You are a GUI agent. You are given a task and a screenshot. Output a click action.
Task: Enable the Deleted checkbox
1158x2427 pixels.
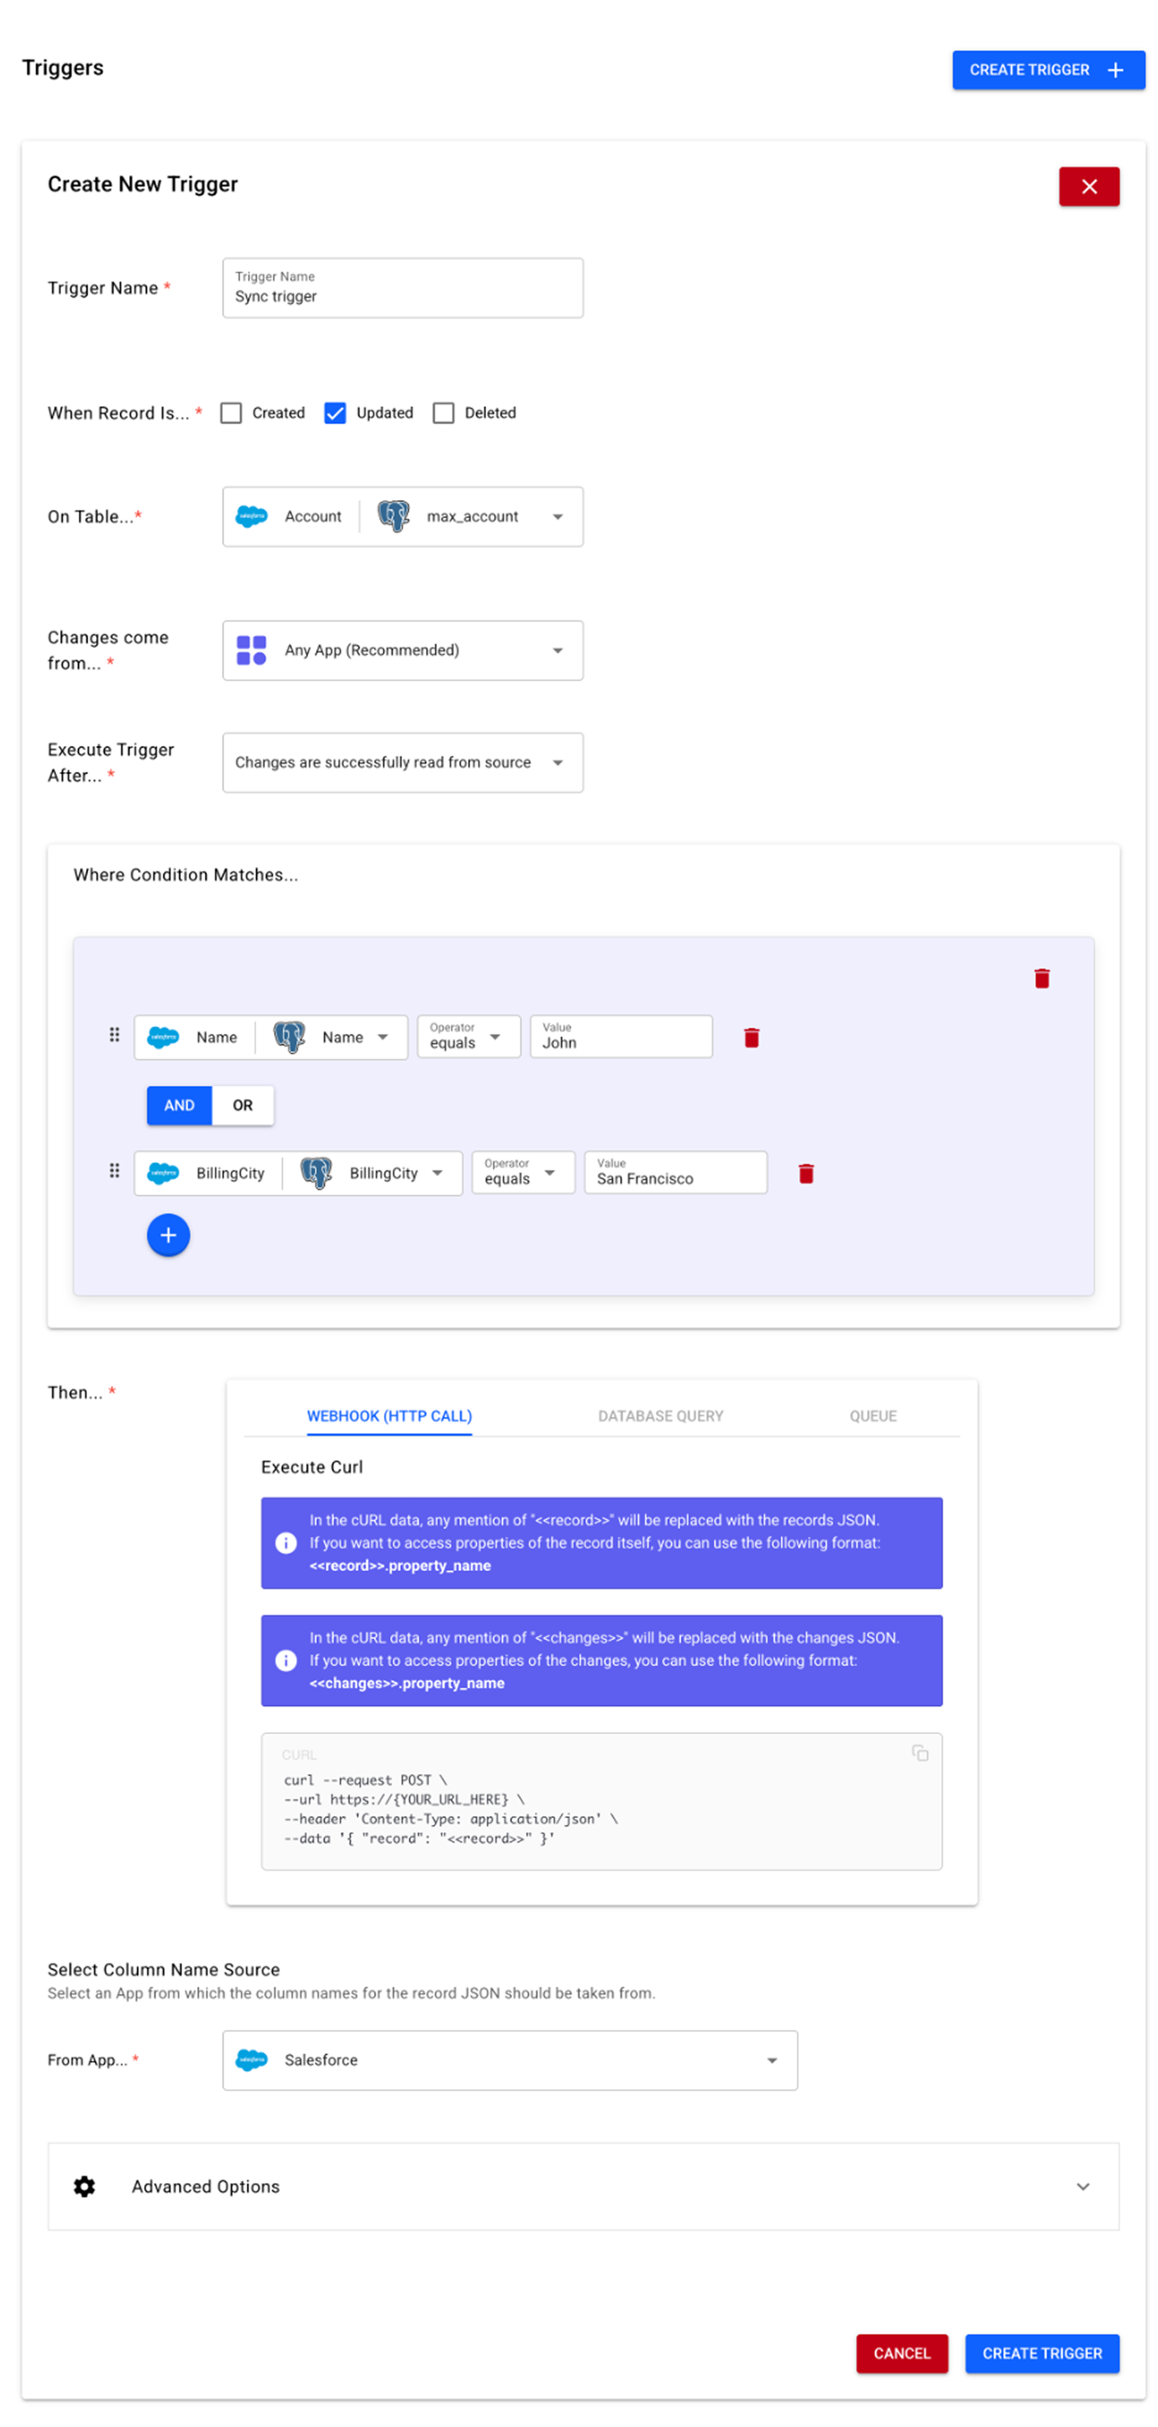(x=443, y=413)
